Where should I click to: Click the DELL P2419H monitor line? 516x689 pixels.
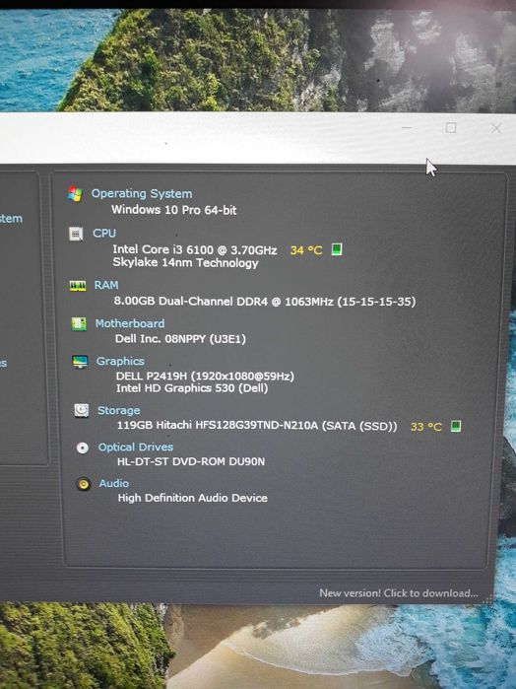click(205, 377)
